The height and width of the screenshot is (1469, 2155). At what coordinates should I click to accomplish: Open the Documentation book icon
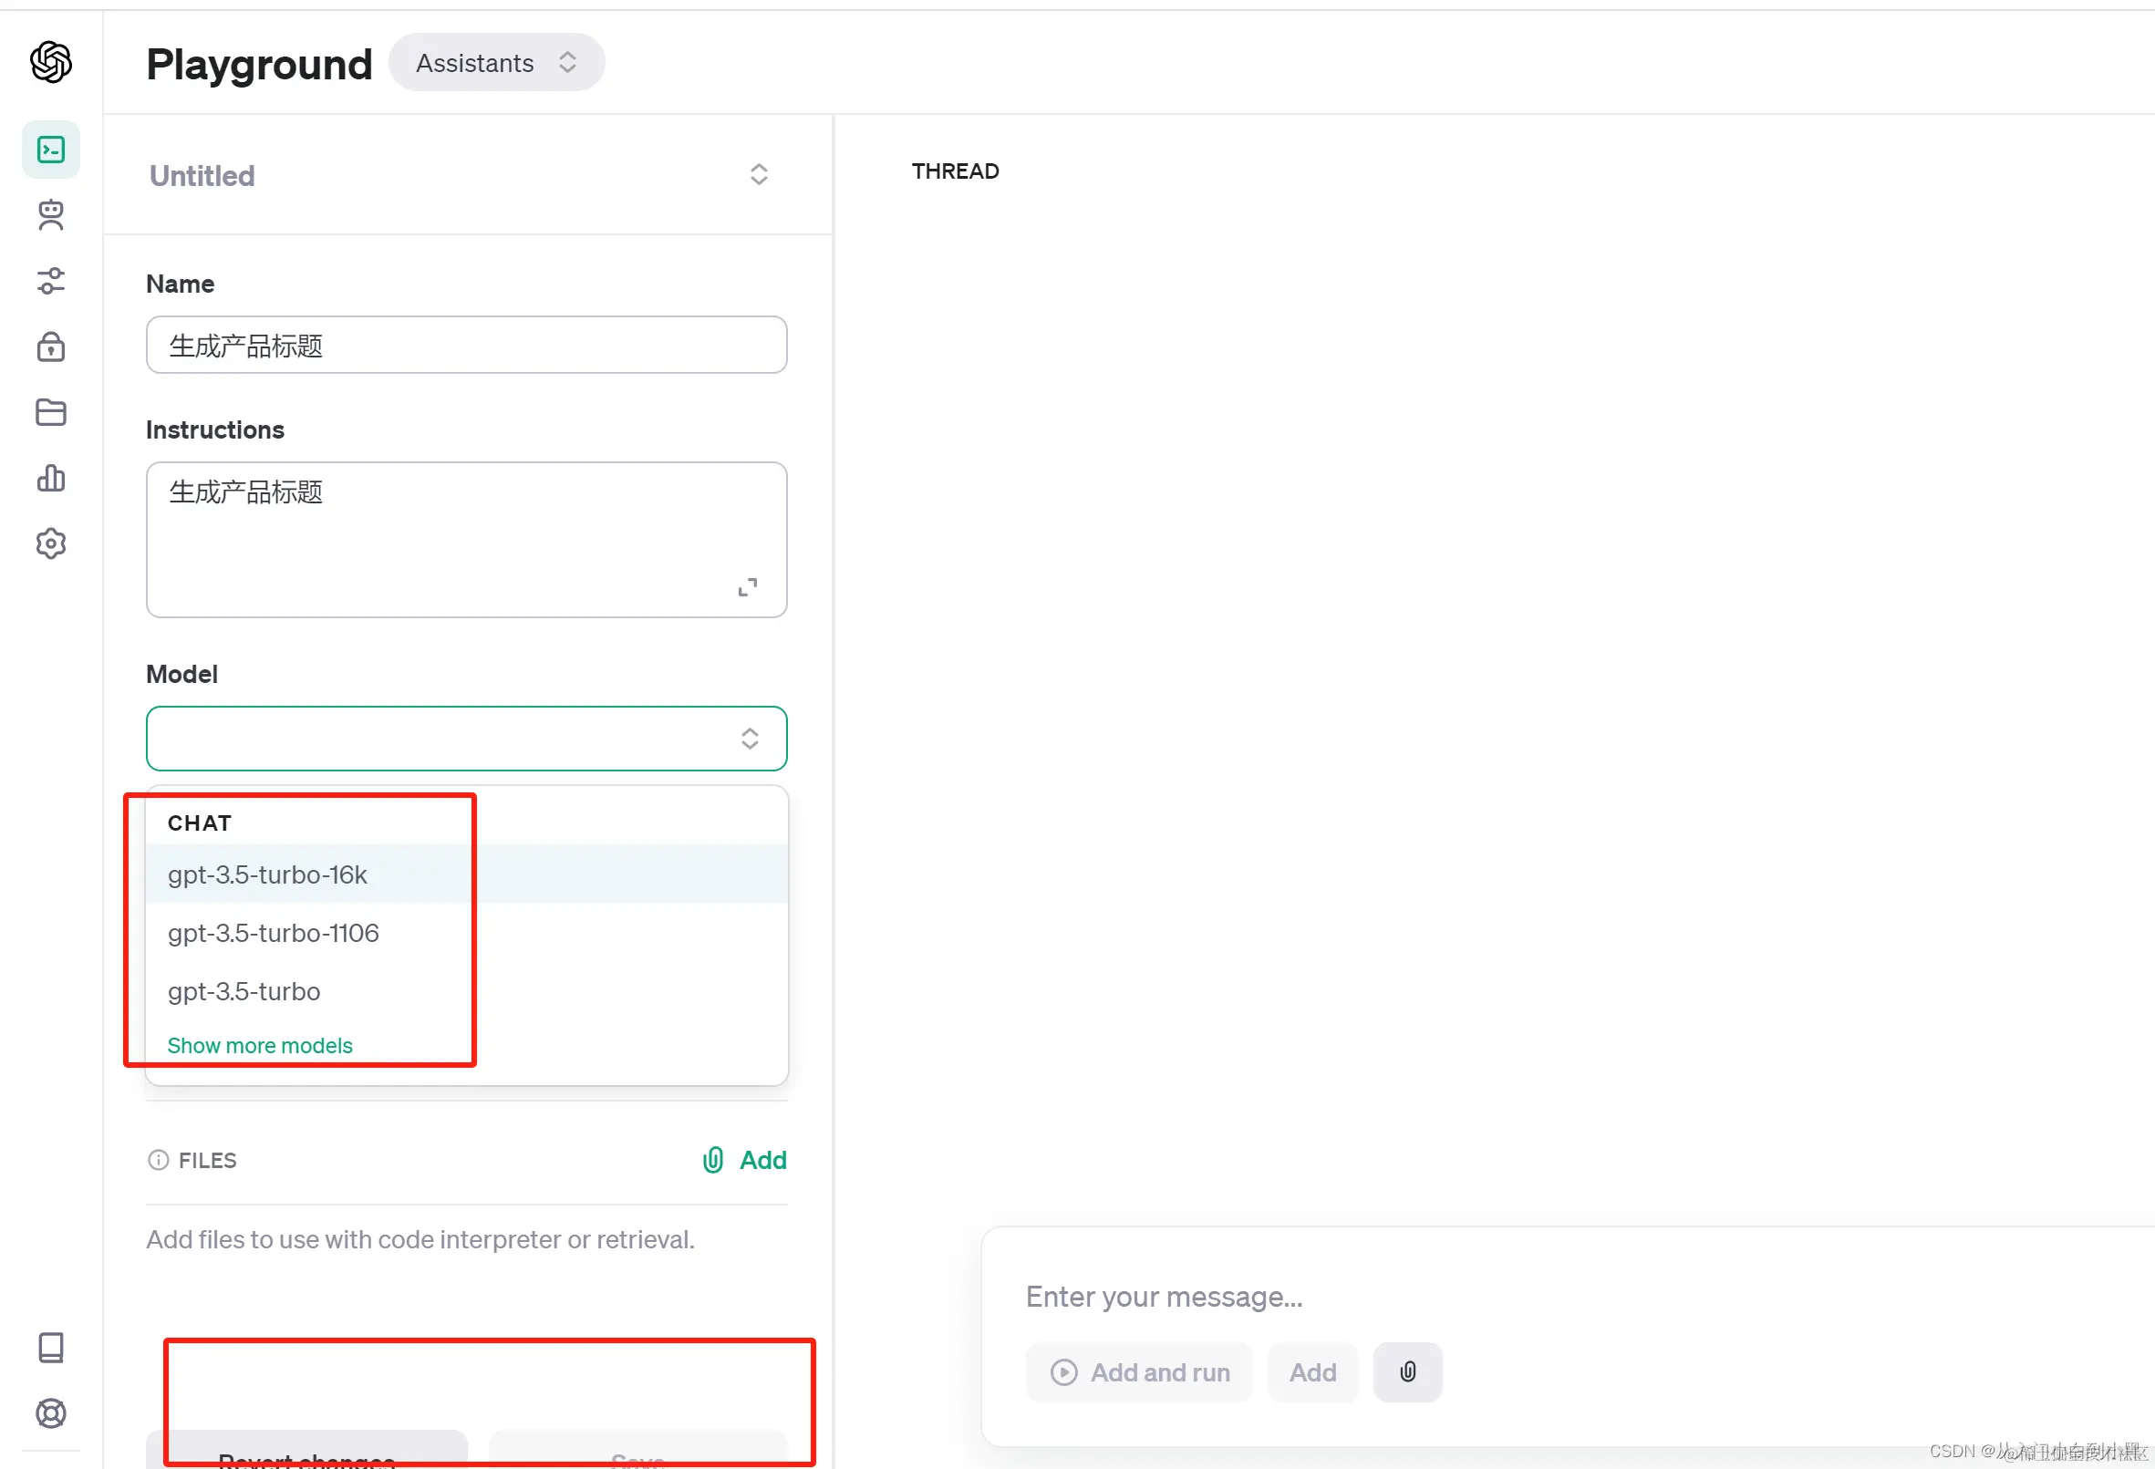click(51, 1348)
